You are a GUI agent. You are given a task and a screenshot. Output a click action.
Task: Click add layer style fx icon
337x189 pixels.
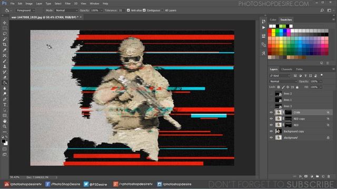coord(300,176)
